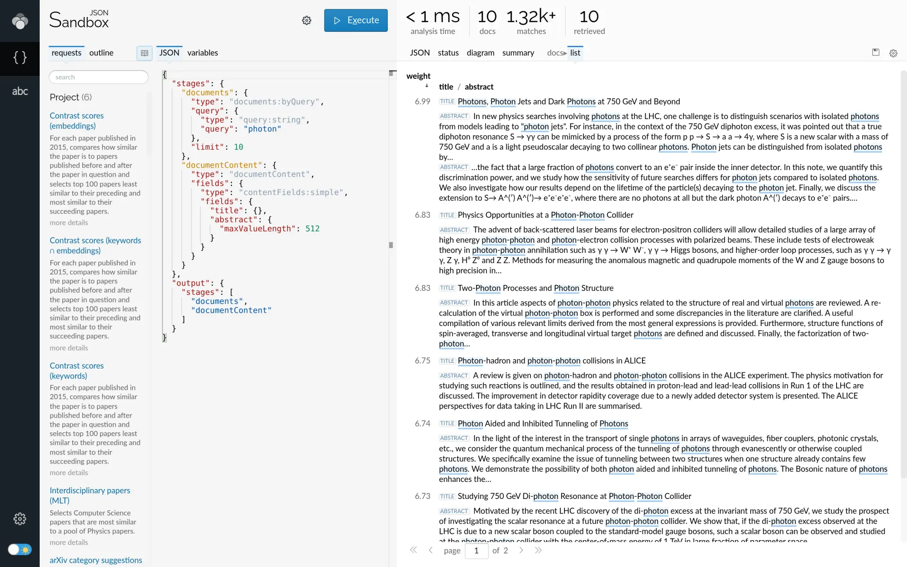
Task: Execute the JSON request
Action: pyautogui.click(x=356, y=20)
